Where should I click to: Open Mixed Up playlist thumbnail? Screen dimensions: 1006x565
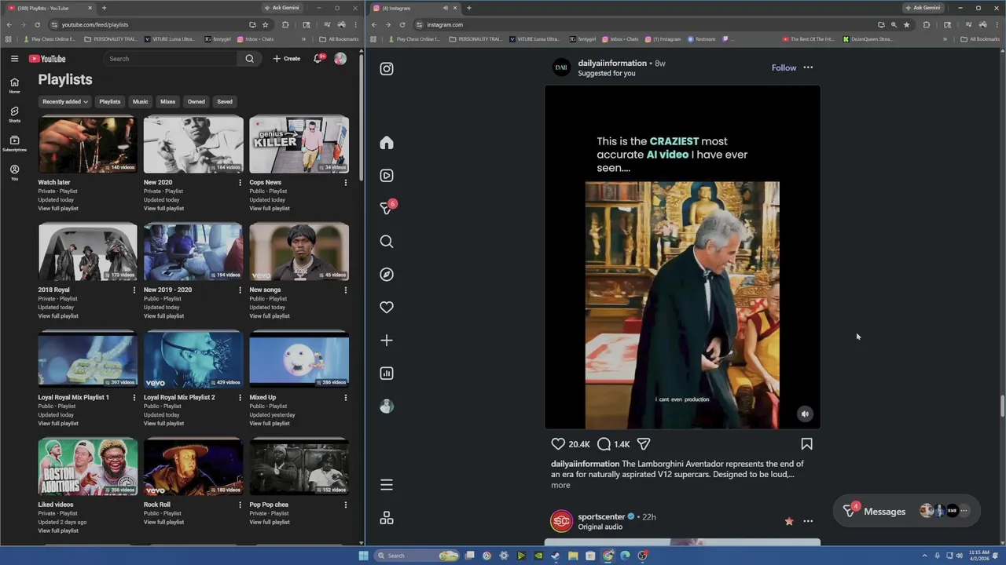299,360
